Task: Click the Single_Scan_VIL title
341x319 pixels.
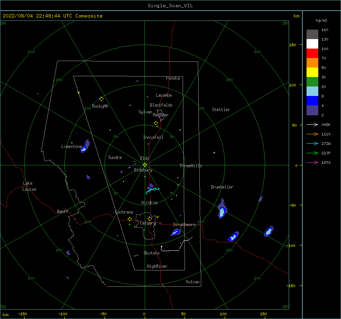Action: pos(170,6)
